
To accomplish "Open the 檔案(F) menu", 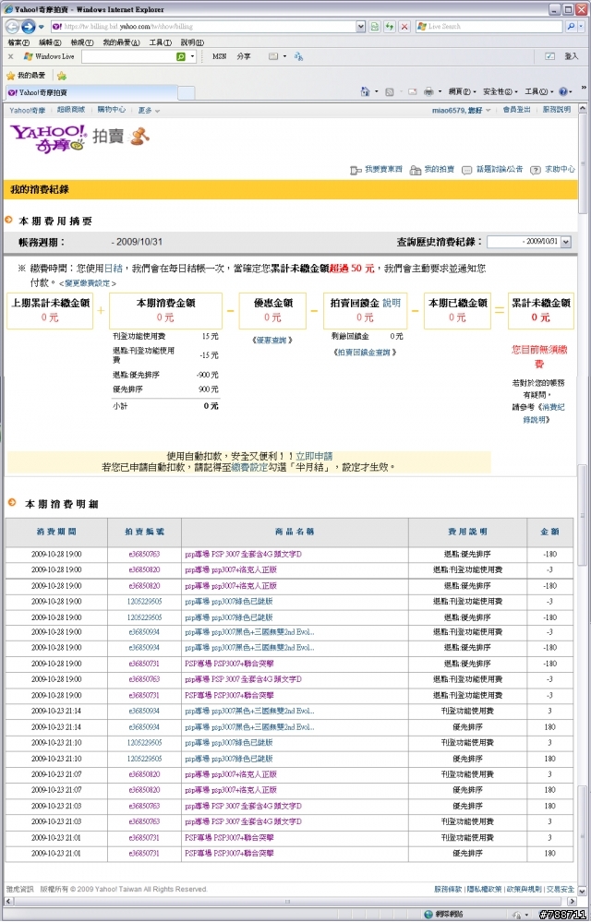I will 18,42.
